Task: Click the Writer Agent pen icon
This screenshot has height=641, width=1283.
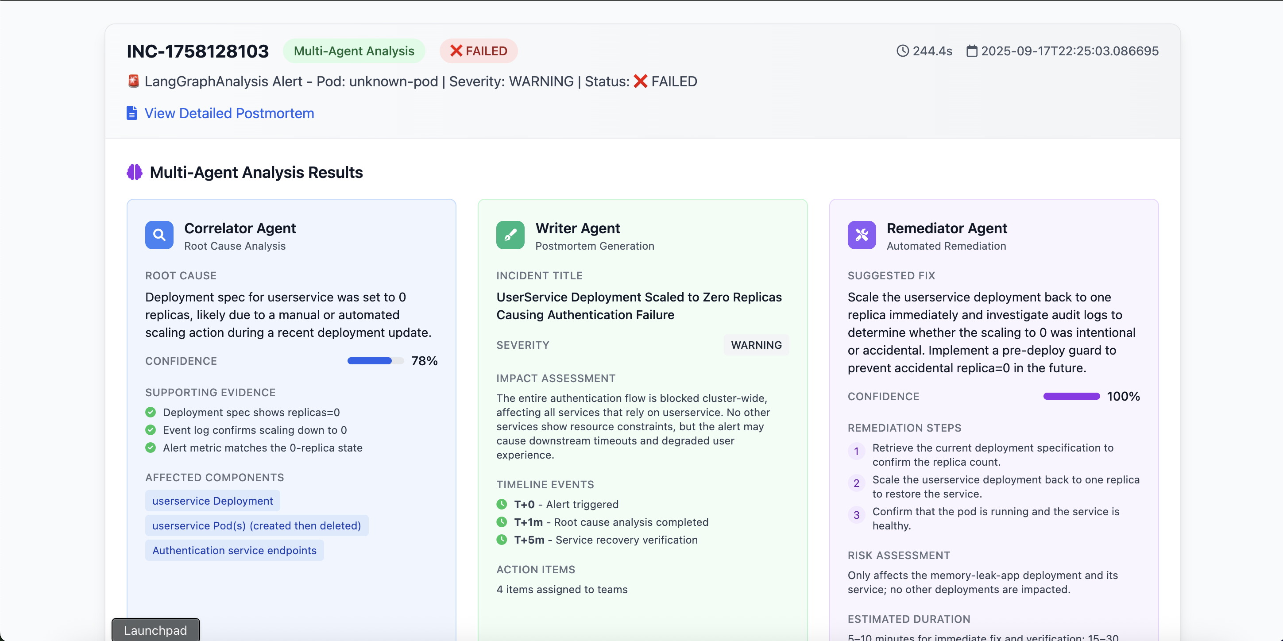Action: coord(510,235)
